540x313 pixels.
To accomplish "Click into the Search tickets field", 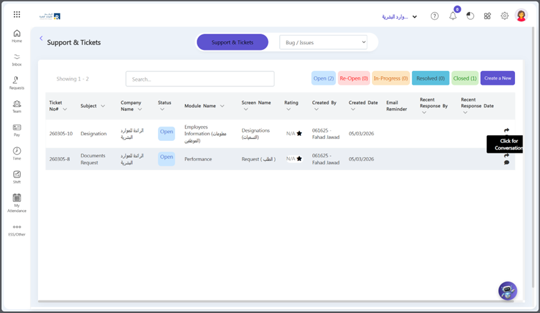I will 200,79.
